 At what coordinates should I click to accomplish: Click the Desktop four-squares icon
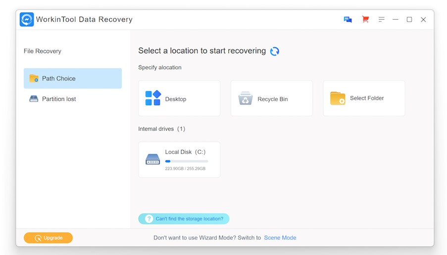click(153, 98)
